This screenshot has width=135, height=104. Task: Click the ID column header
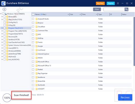[x=111, y=14]
